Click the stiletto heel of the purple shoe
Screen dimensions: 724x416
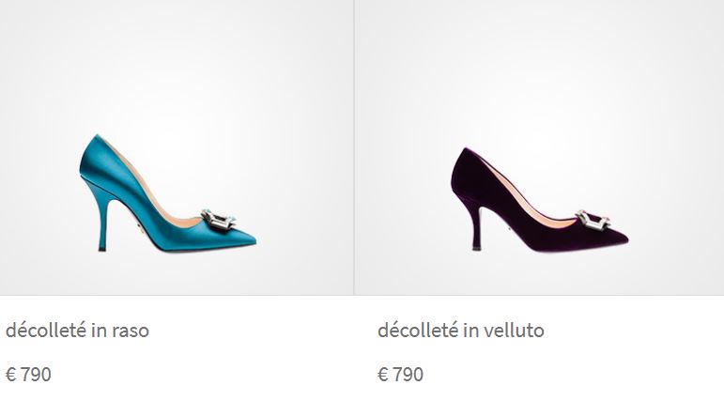coord(476,228)
